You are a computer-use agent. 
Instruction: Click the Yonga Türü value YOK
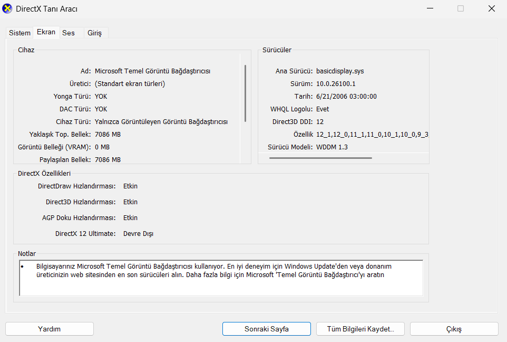tap(101, 96)
